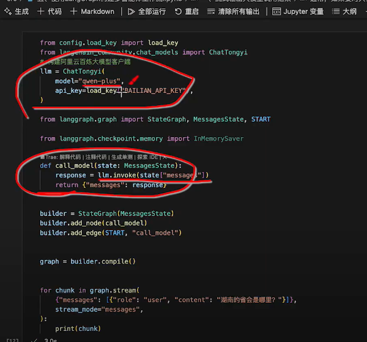Click the return {"messages": response} line

pos(111,185)
